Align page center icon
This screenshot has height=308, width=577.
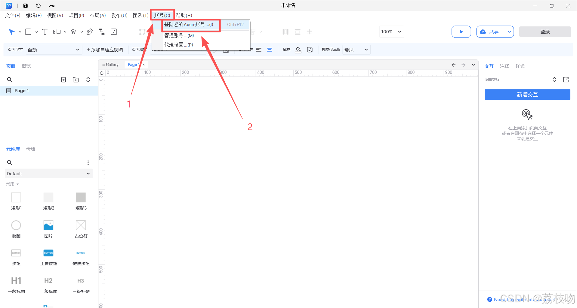(x=270, y=50)
